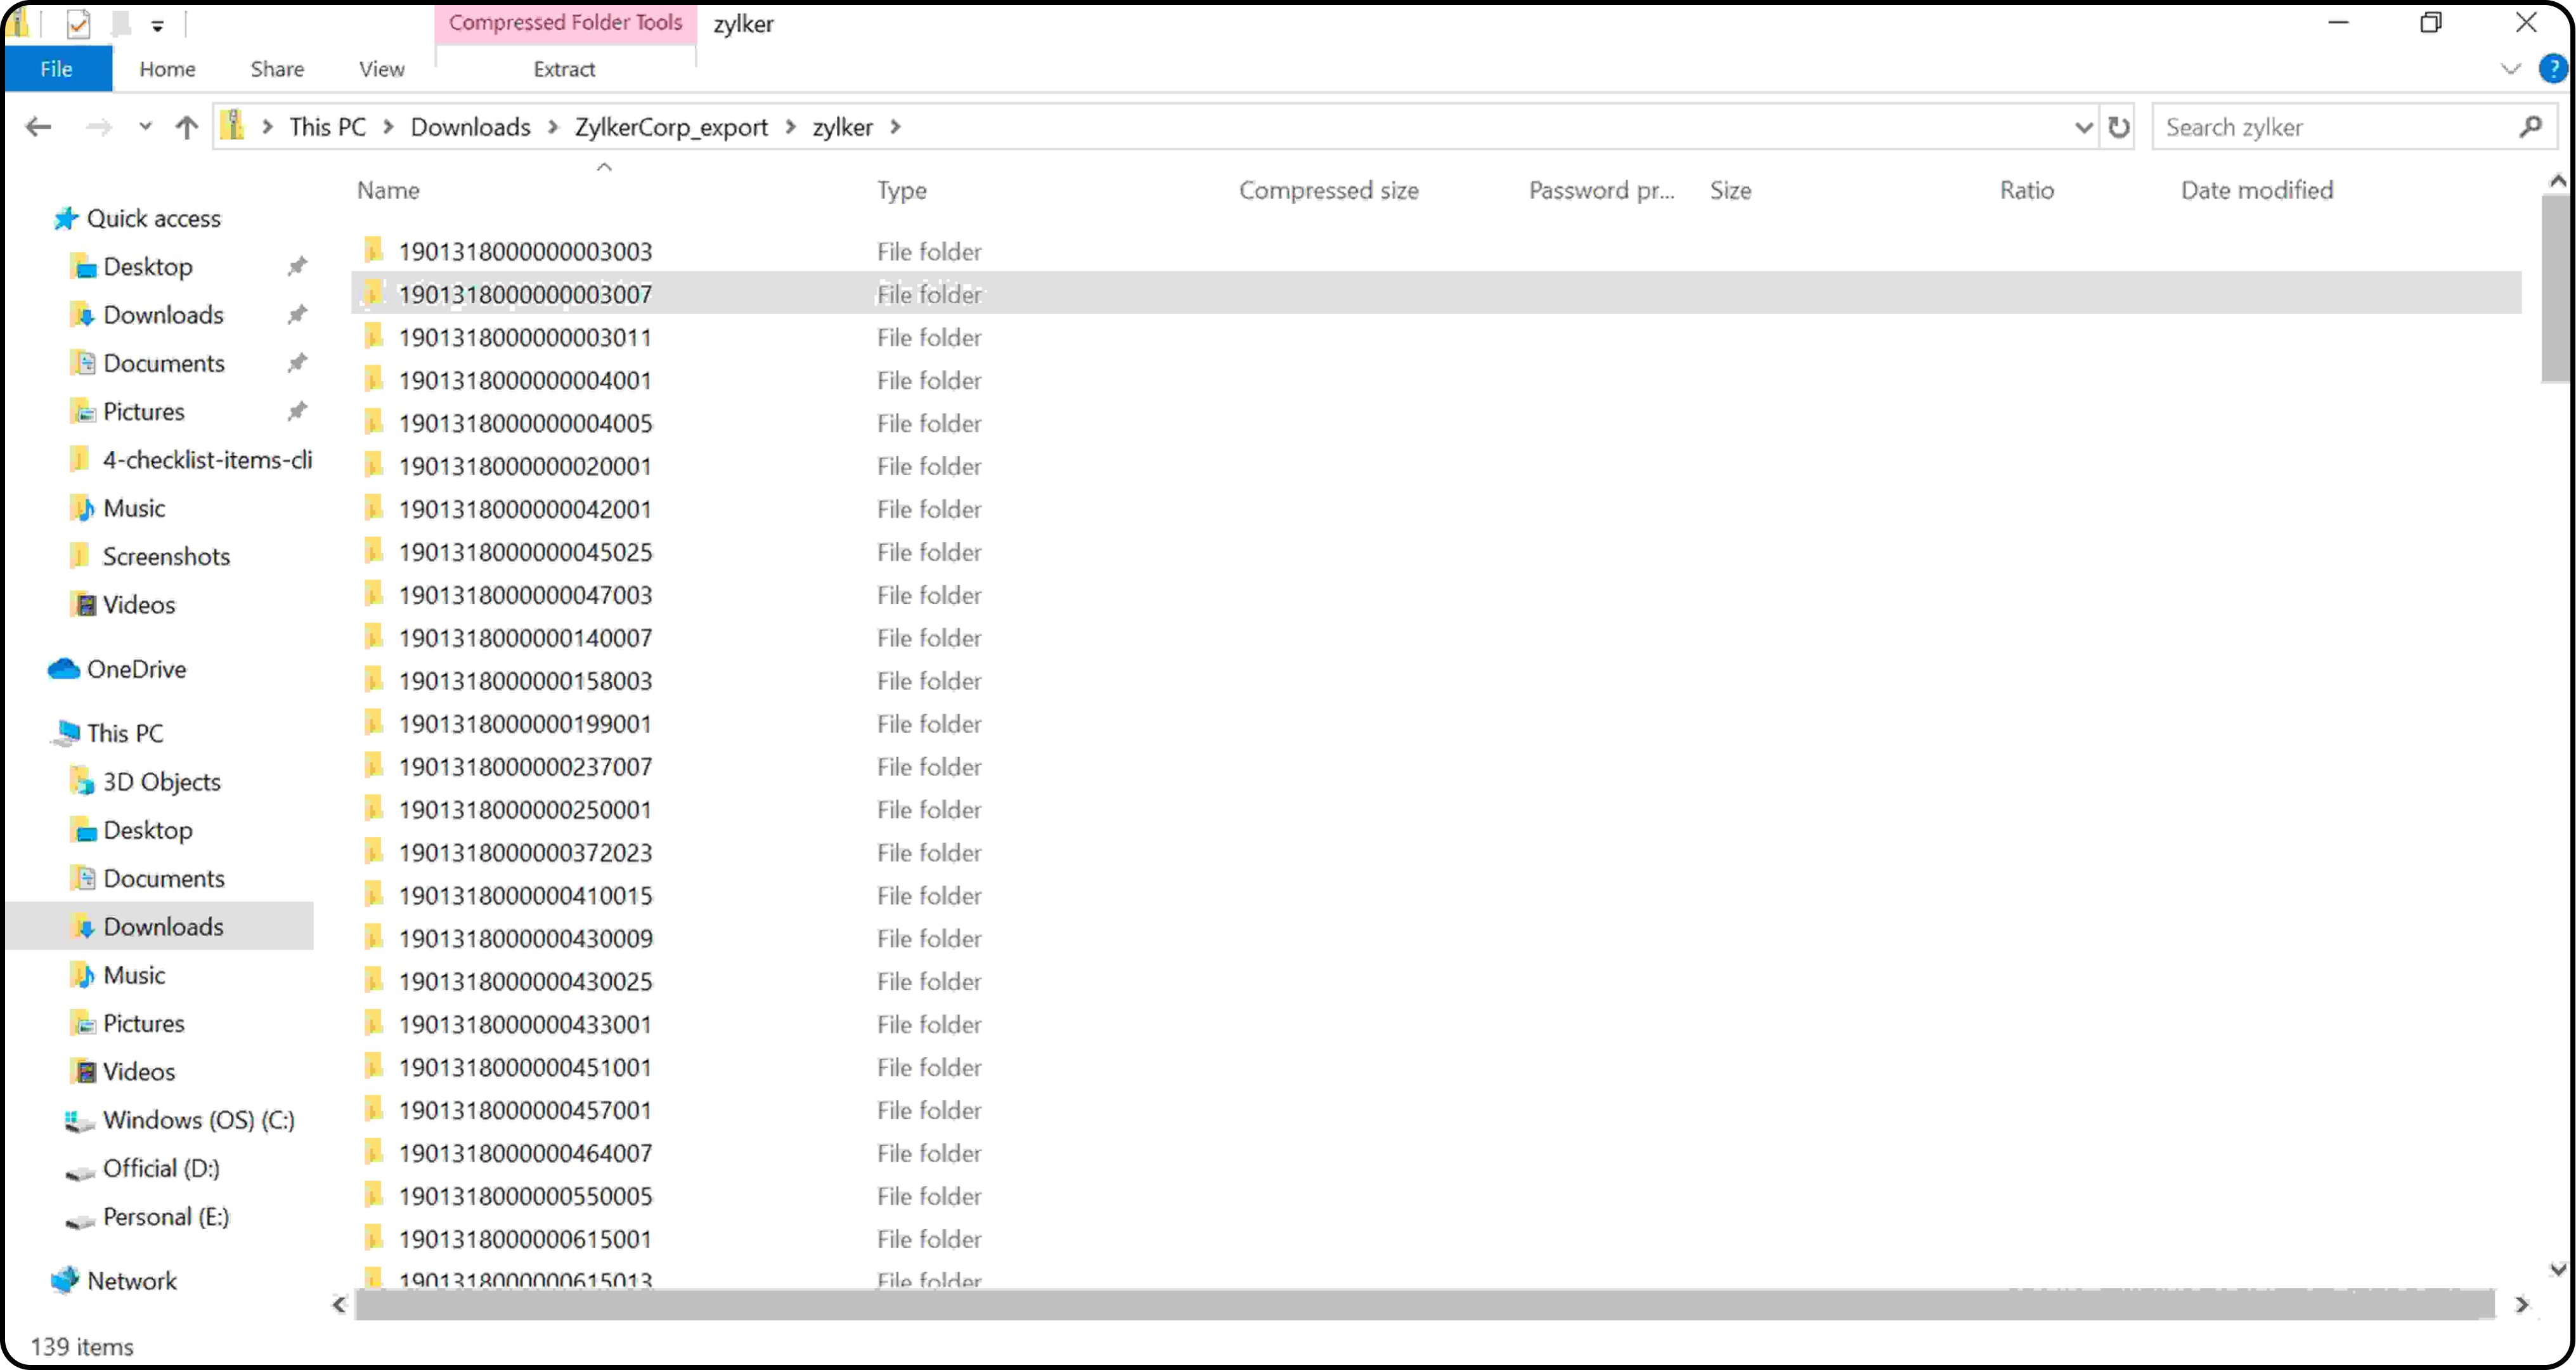The image size is (2576, 1370).
Task: Expand the chevron after zylker breadcrumb
Action: tap(896, 127)
